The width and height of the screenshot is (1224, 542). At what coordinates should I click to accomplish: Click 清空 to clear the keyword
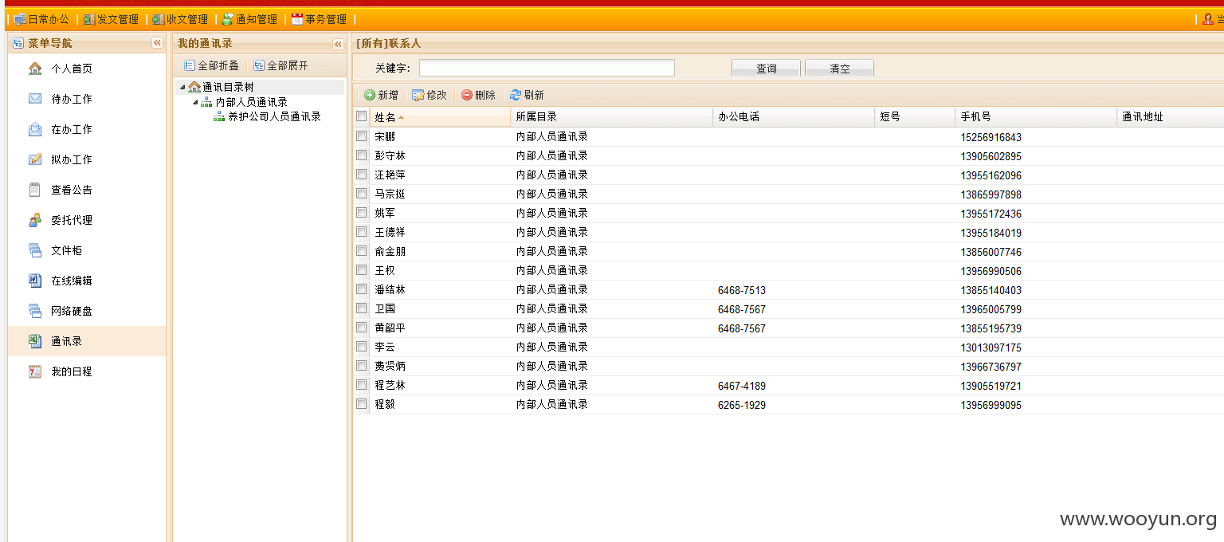(x=838, y=68)
